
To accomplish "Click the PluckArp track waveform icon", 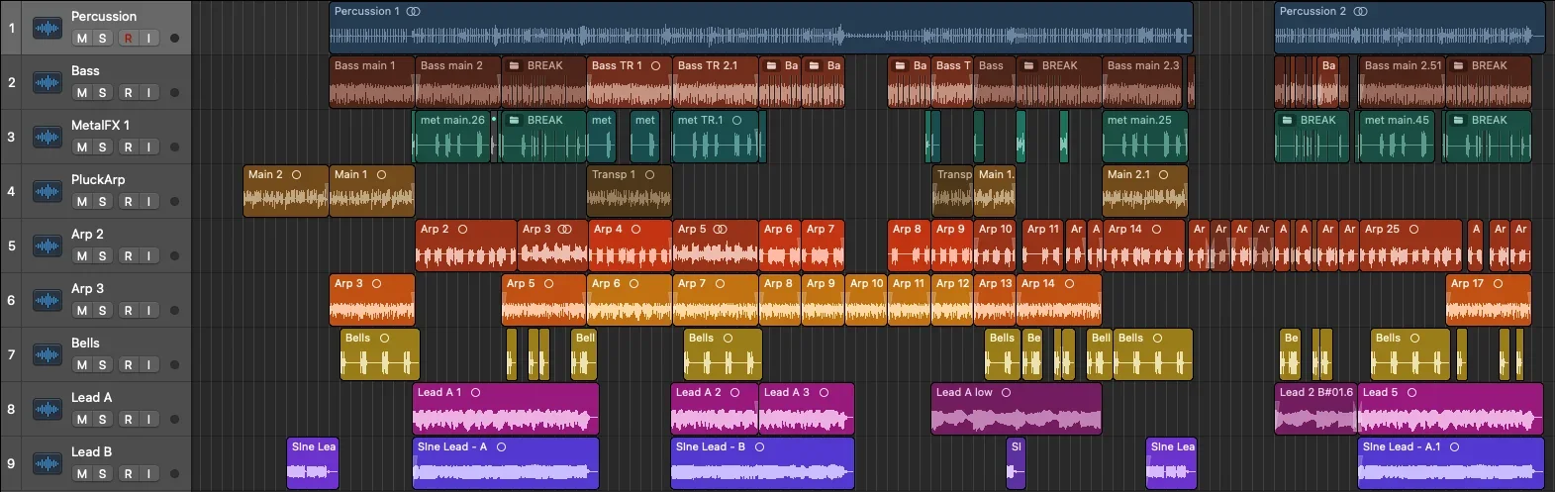I will (47, 191).
